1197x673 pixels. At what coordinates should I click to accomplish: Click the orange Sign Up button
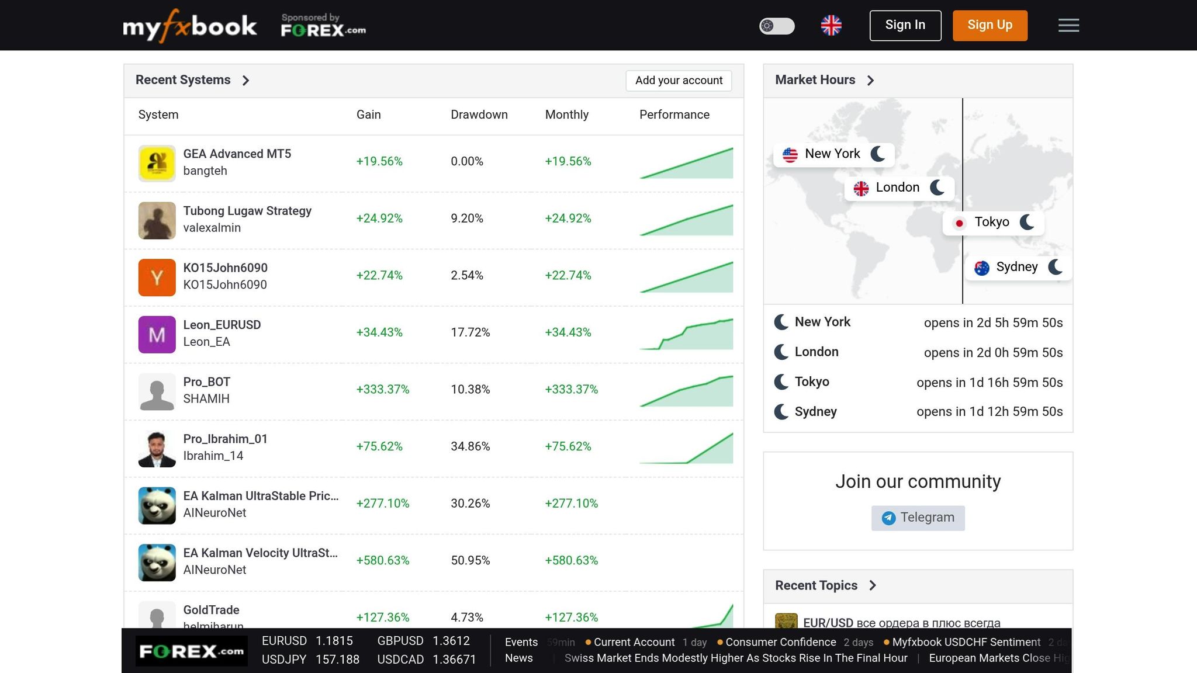click(x=990, y=25)
